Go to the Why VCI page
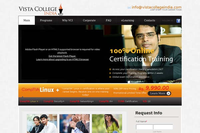This screenshot has width=200, height=133. pos(67,20)
